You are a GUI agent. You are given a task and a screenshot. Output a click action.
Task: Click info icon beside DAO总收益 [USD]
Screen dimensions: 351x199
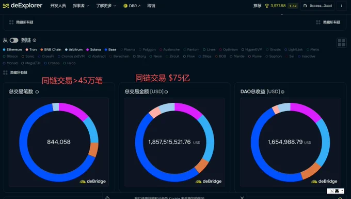[282, 92]
